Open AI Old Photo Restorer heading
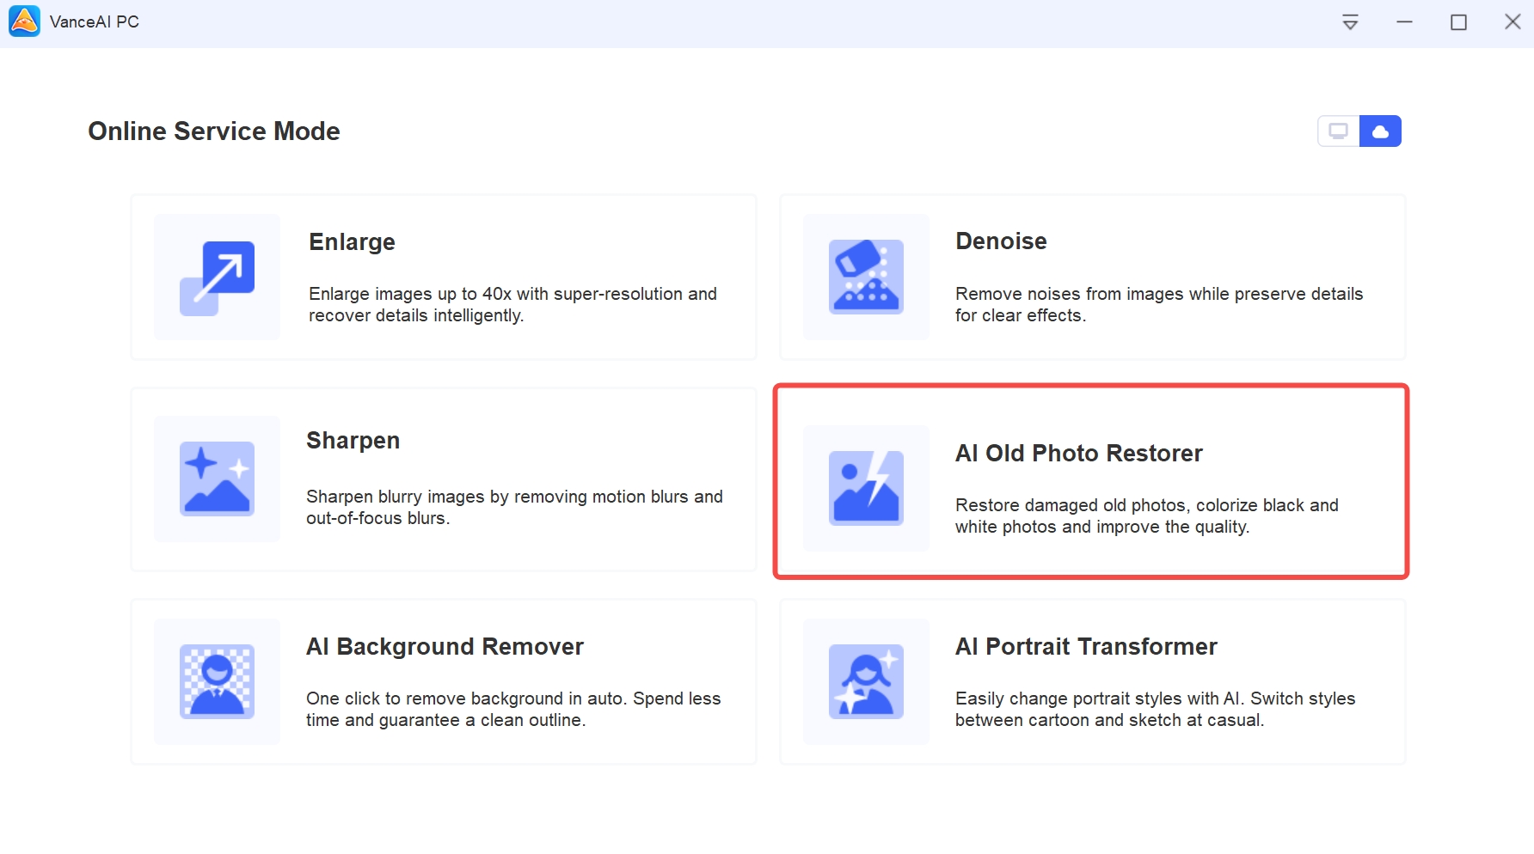 click(1078, 454)
